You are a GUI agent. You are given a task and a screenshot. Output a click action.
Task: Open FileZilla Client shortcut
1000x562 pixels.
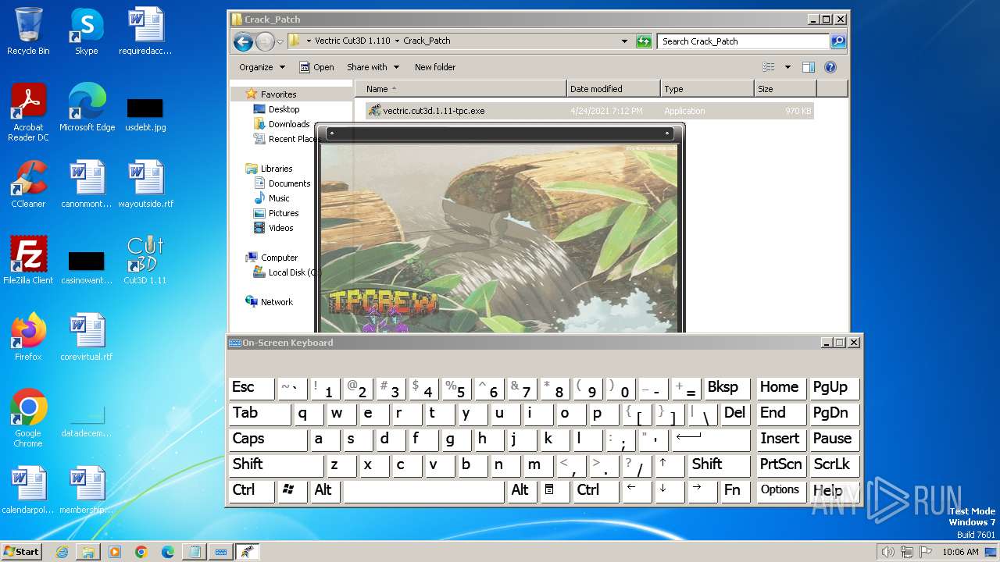pos(28,261)
